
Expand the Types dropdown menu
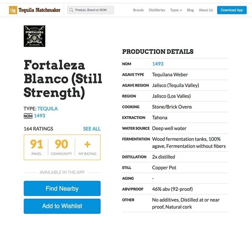176,10
